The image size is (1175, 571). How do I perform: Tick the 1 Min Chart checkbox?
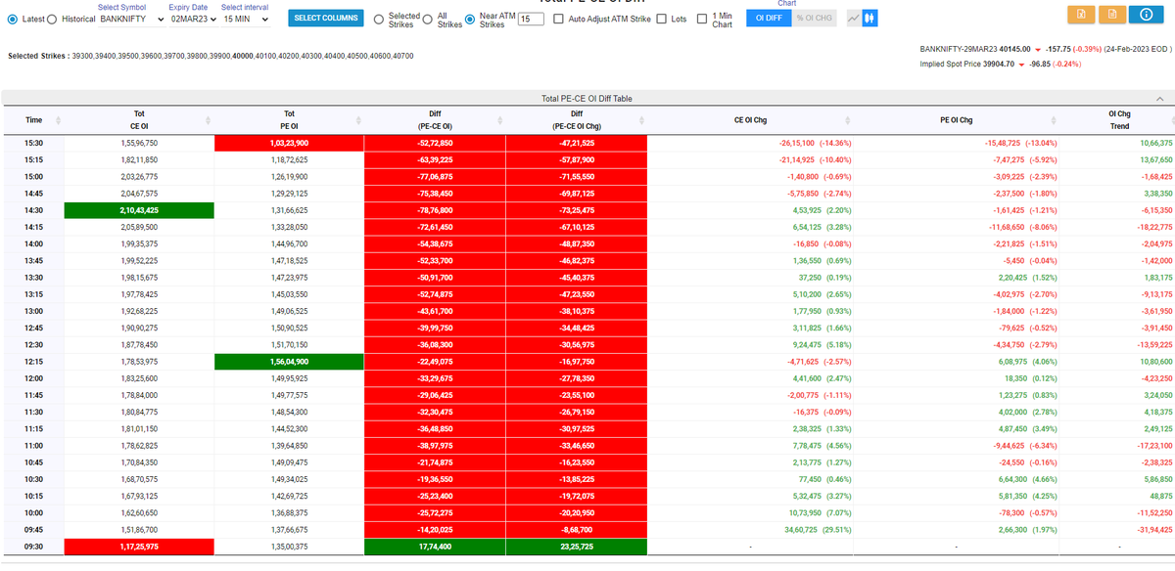[x=701, y=19]
